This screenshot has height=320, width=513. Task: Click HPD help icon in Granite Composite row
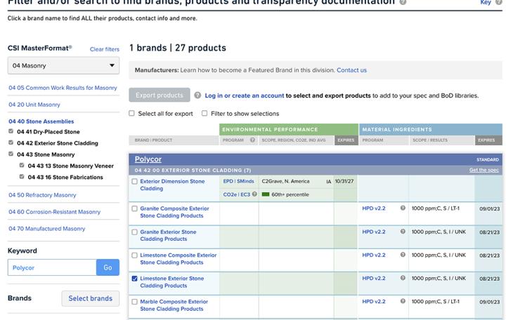[x=403, y=208]
